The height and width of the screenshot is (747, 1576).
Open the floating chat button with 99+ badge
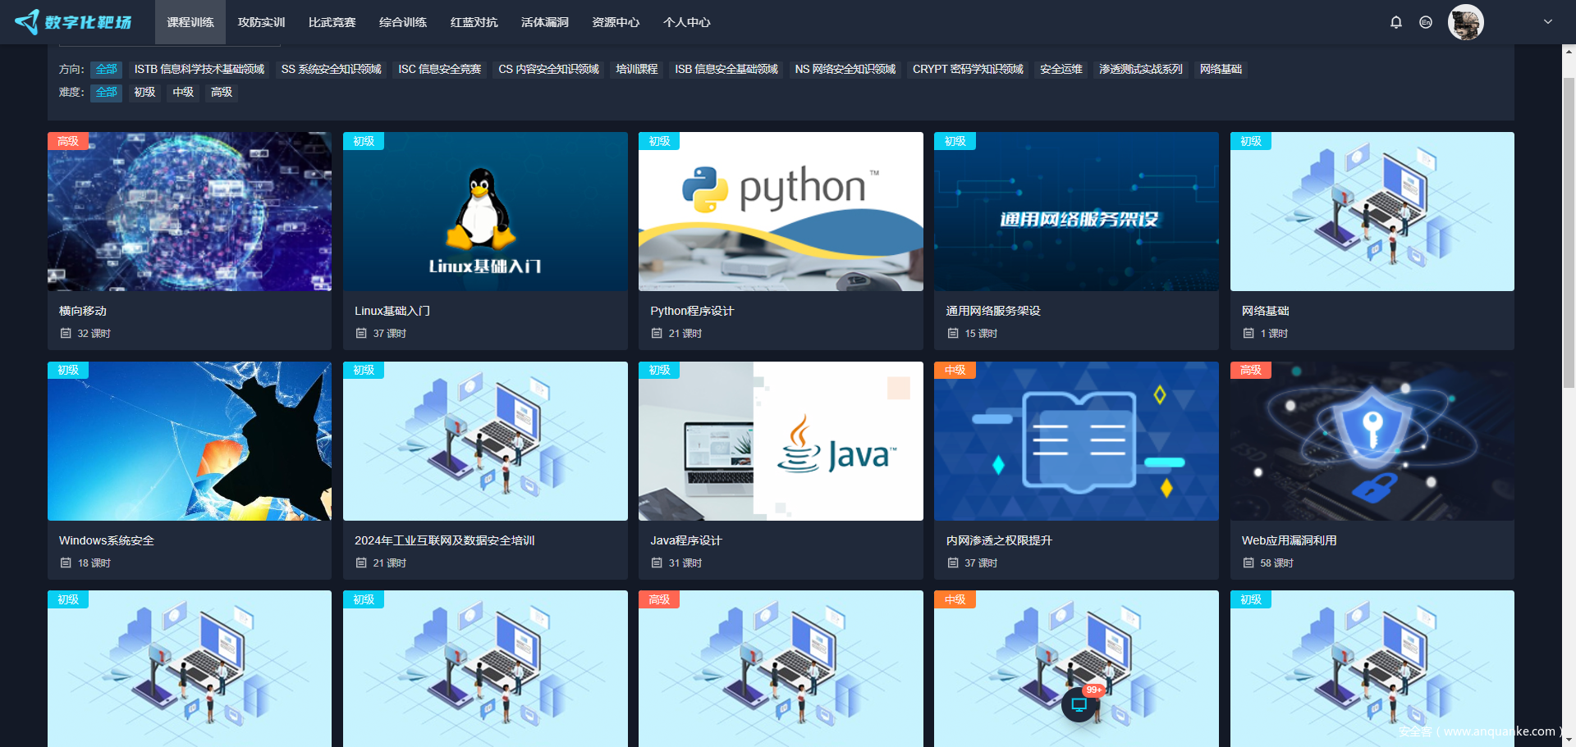[1079, 704]
